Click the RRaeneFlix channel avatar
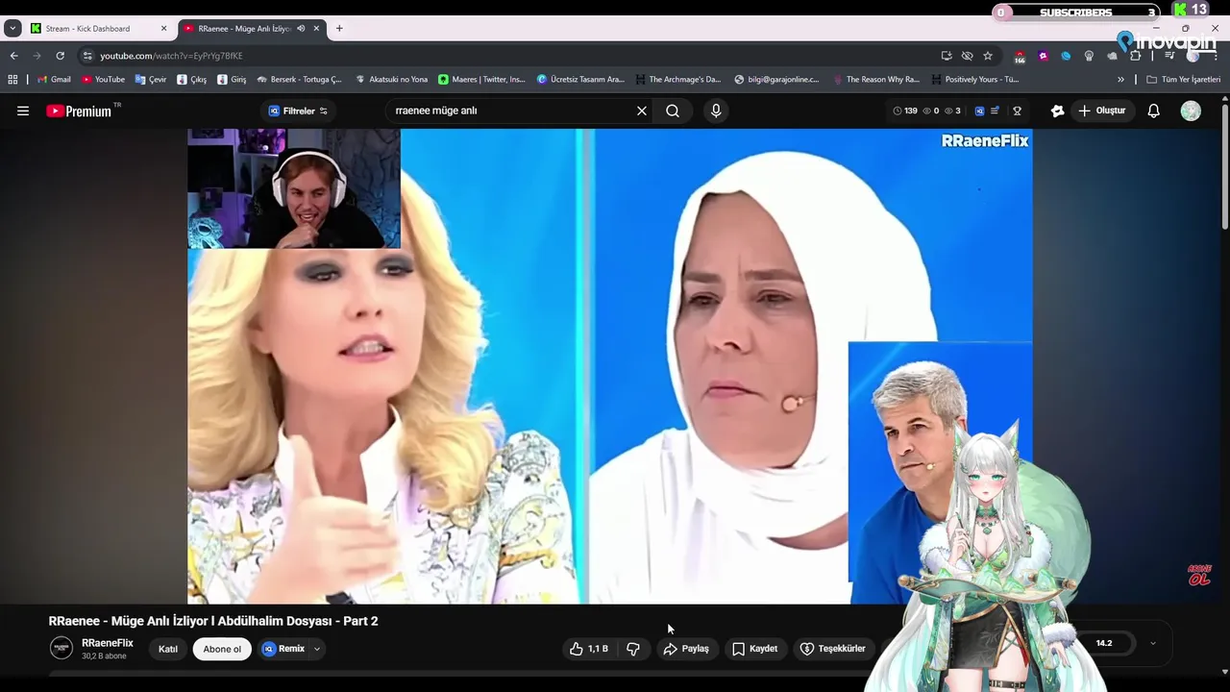The height and width of the screenshot is (692, 1230). click(x=61, y=648)
